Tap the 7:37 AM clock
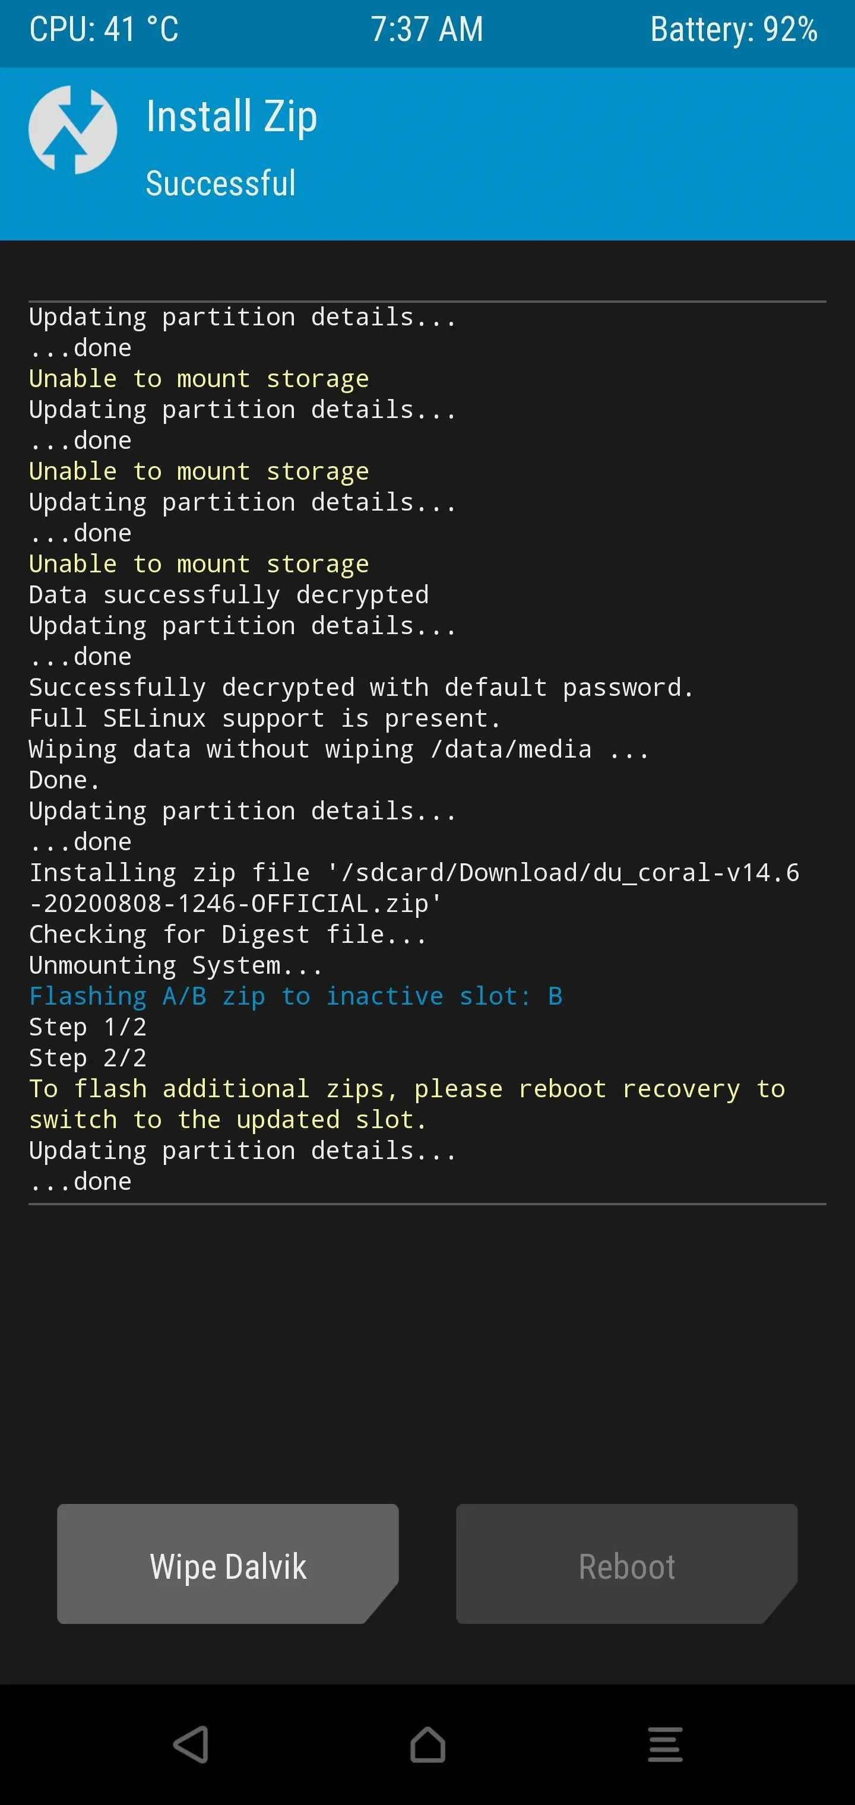 (427, 30)
